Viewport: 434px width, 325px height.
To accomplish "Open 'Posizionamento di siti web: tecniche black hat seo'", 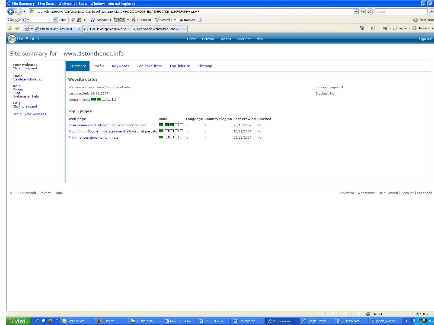I will click(107, 125).
